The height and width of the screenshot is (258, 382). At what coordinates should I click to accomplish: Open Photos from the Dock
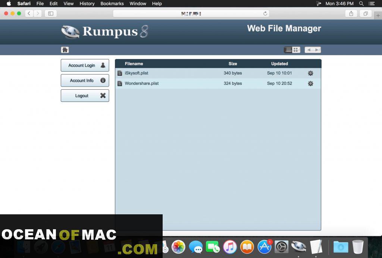[x=178, y=247]
